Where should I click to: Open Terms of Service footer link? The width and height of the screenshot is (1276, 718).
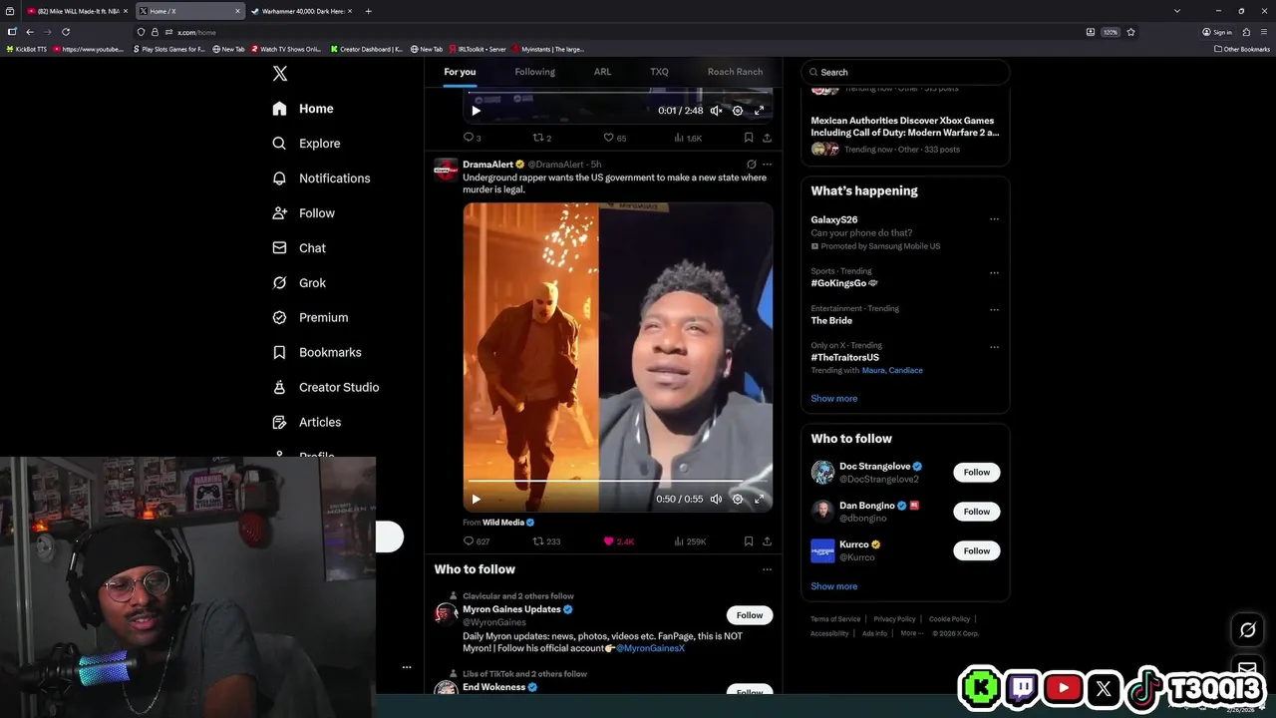click(835, 619)
